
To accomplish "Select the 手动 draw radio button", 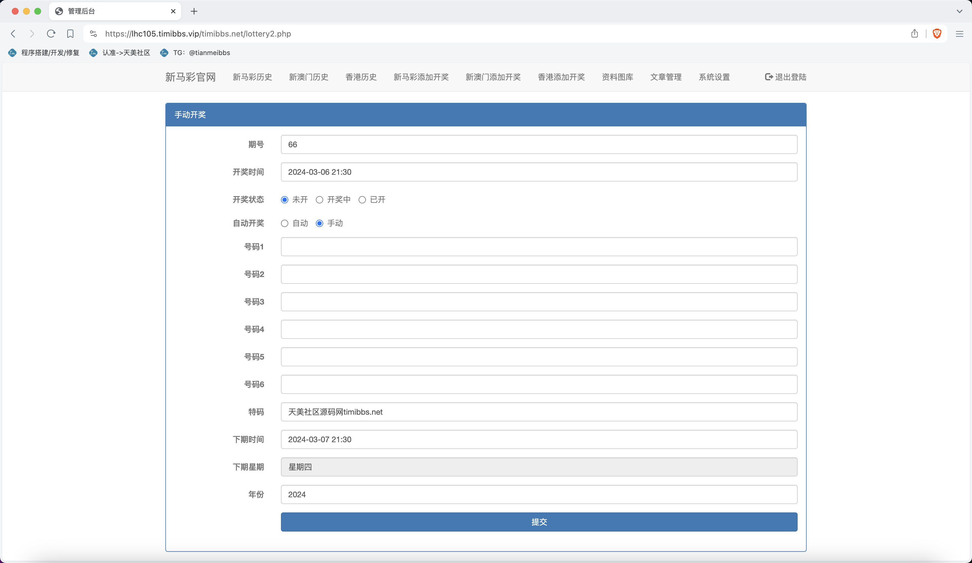I will coord(319,224).
